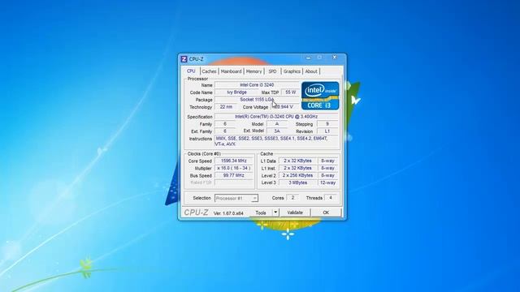Select the CPU tab
520x292 pixels.
point(191,71)
